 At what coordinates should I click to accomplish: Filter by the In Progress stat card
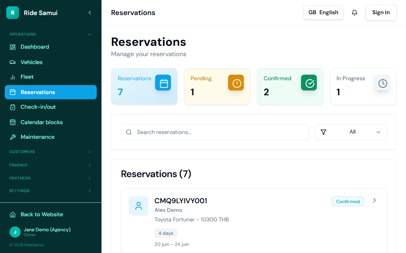click(363, 87)
